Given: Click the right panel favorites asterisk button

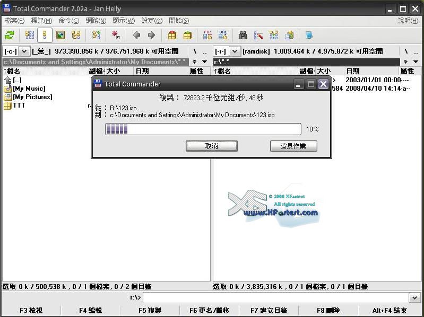Looking at the screenshot, I should pos(405,62).
